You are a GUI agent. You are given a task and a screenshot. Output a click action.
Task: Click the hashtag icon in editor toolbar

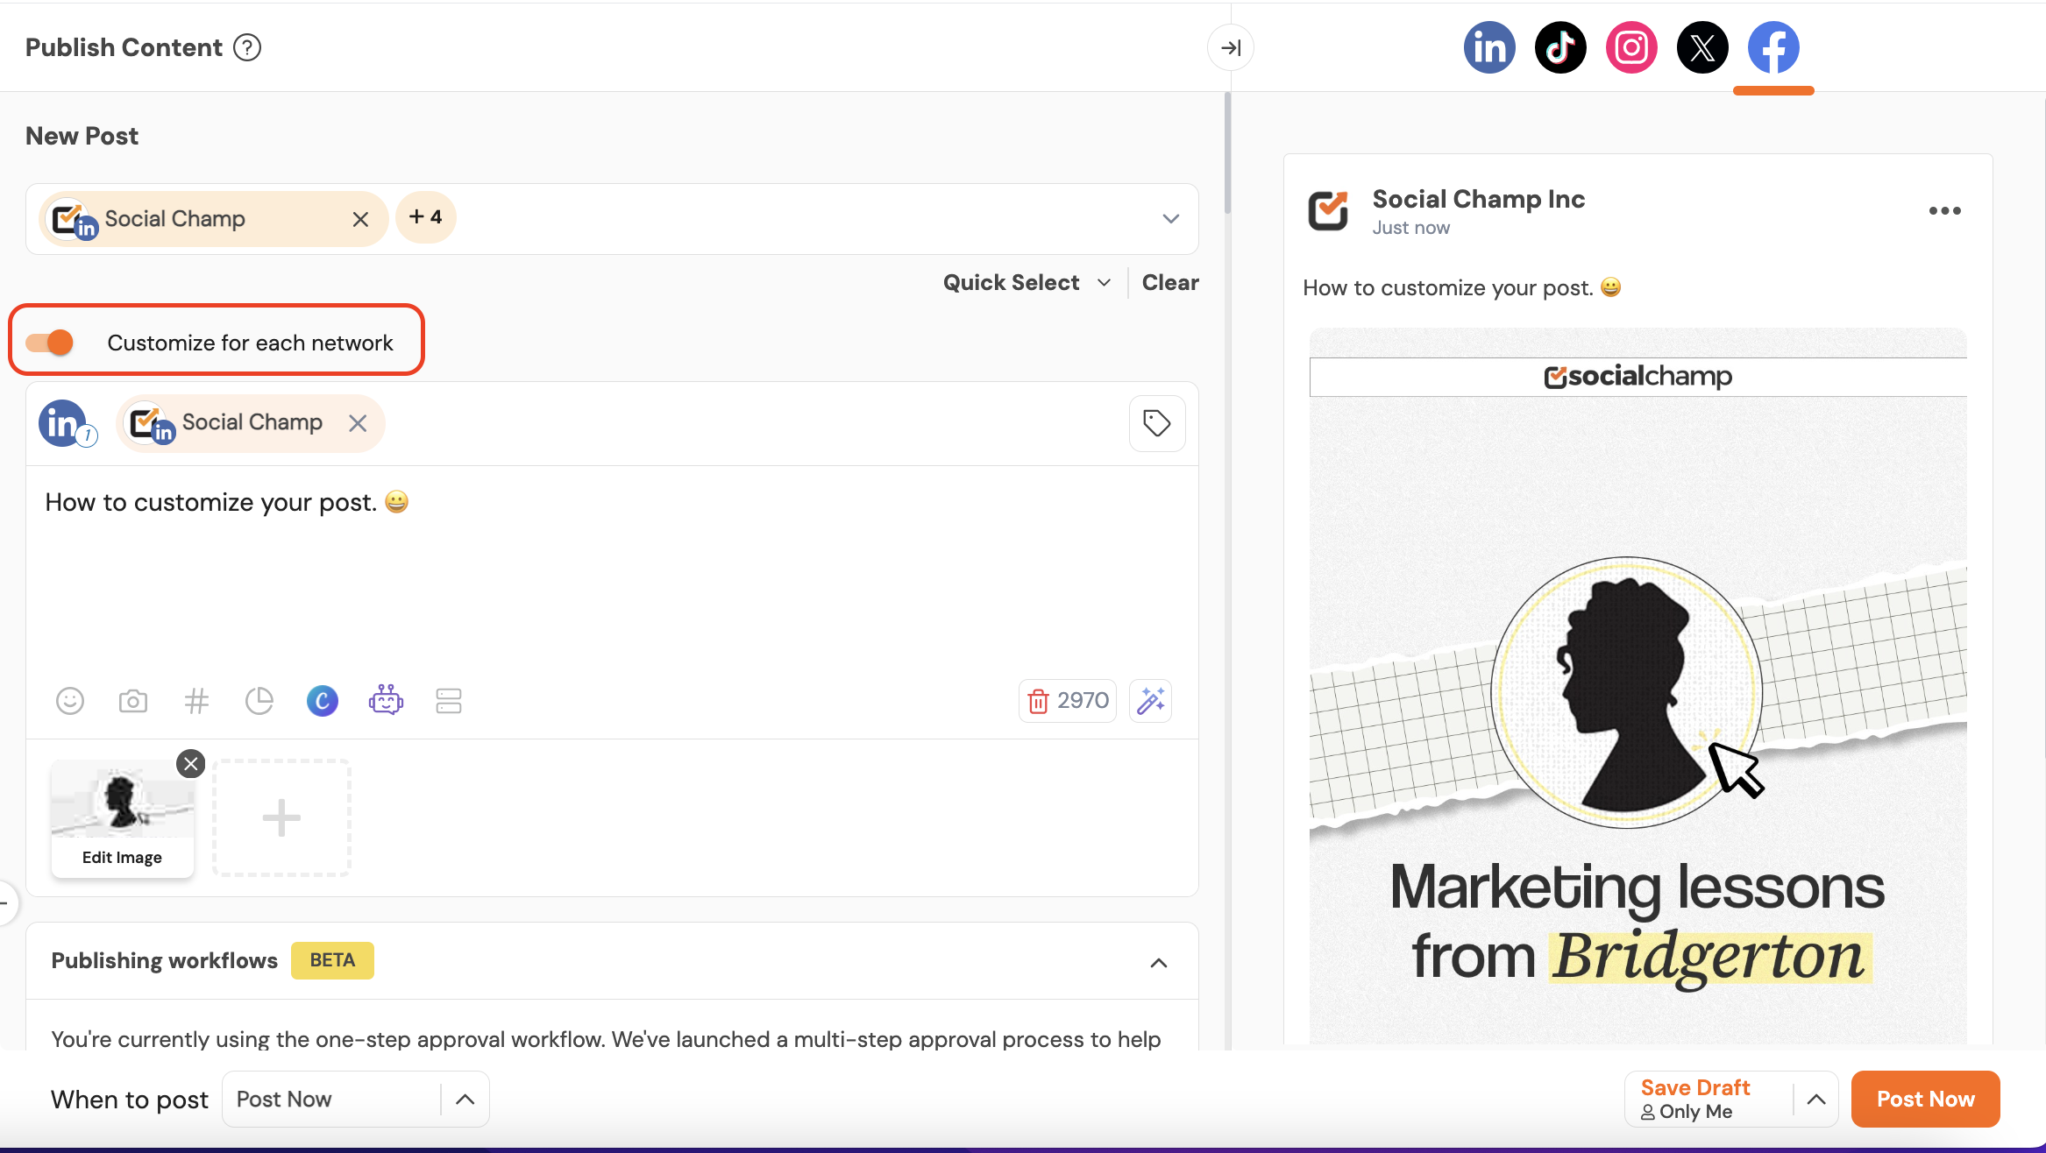pyautogui.click(x=196, y=701)
